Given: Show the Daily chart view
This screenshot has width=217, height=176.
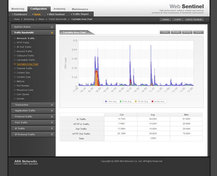Looking at the screenshot, I should click(165, 32).
